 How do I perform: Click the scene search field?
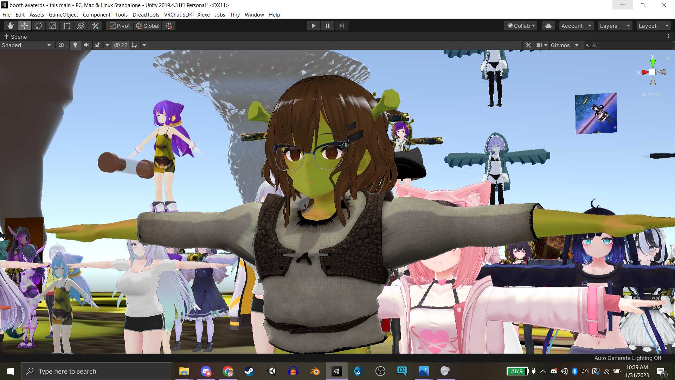(x=629, y=45)
